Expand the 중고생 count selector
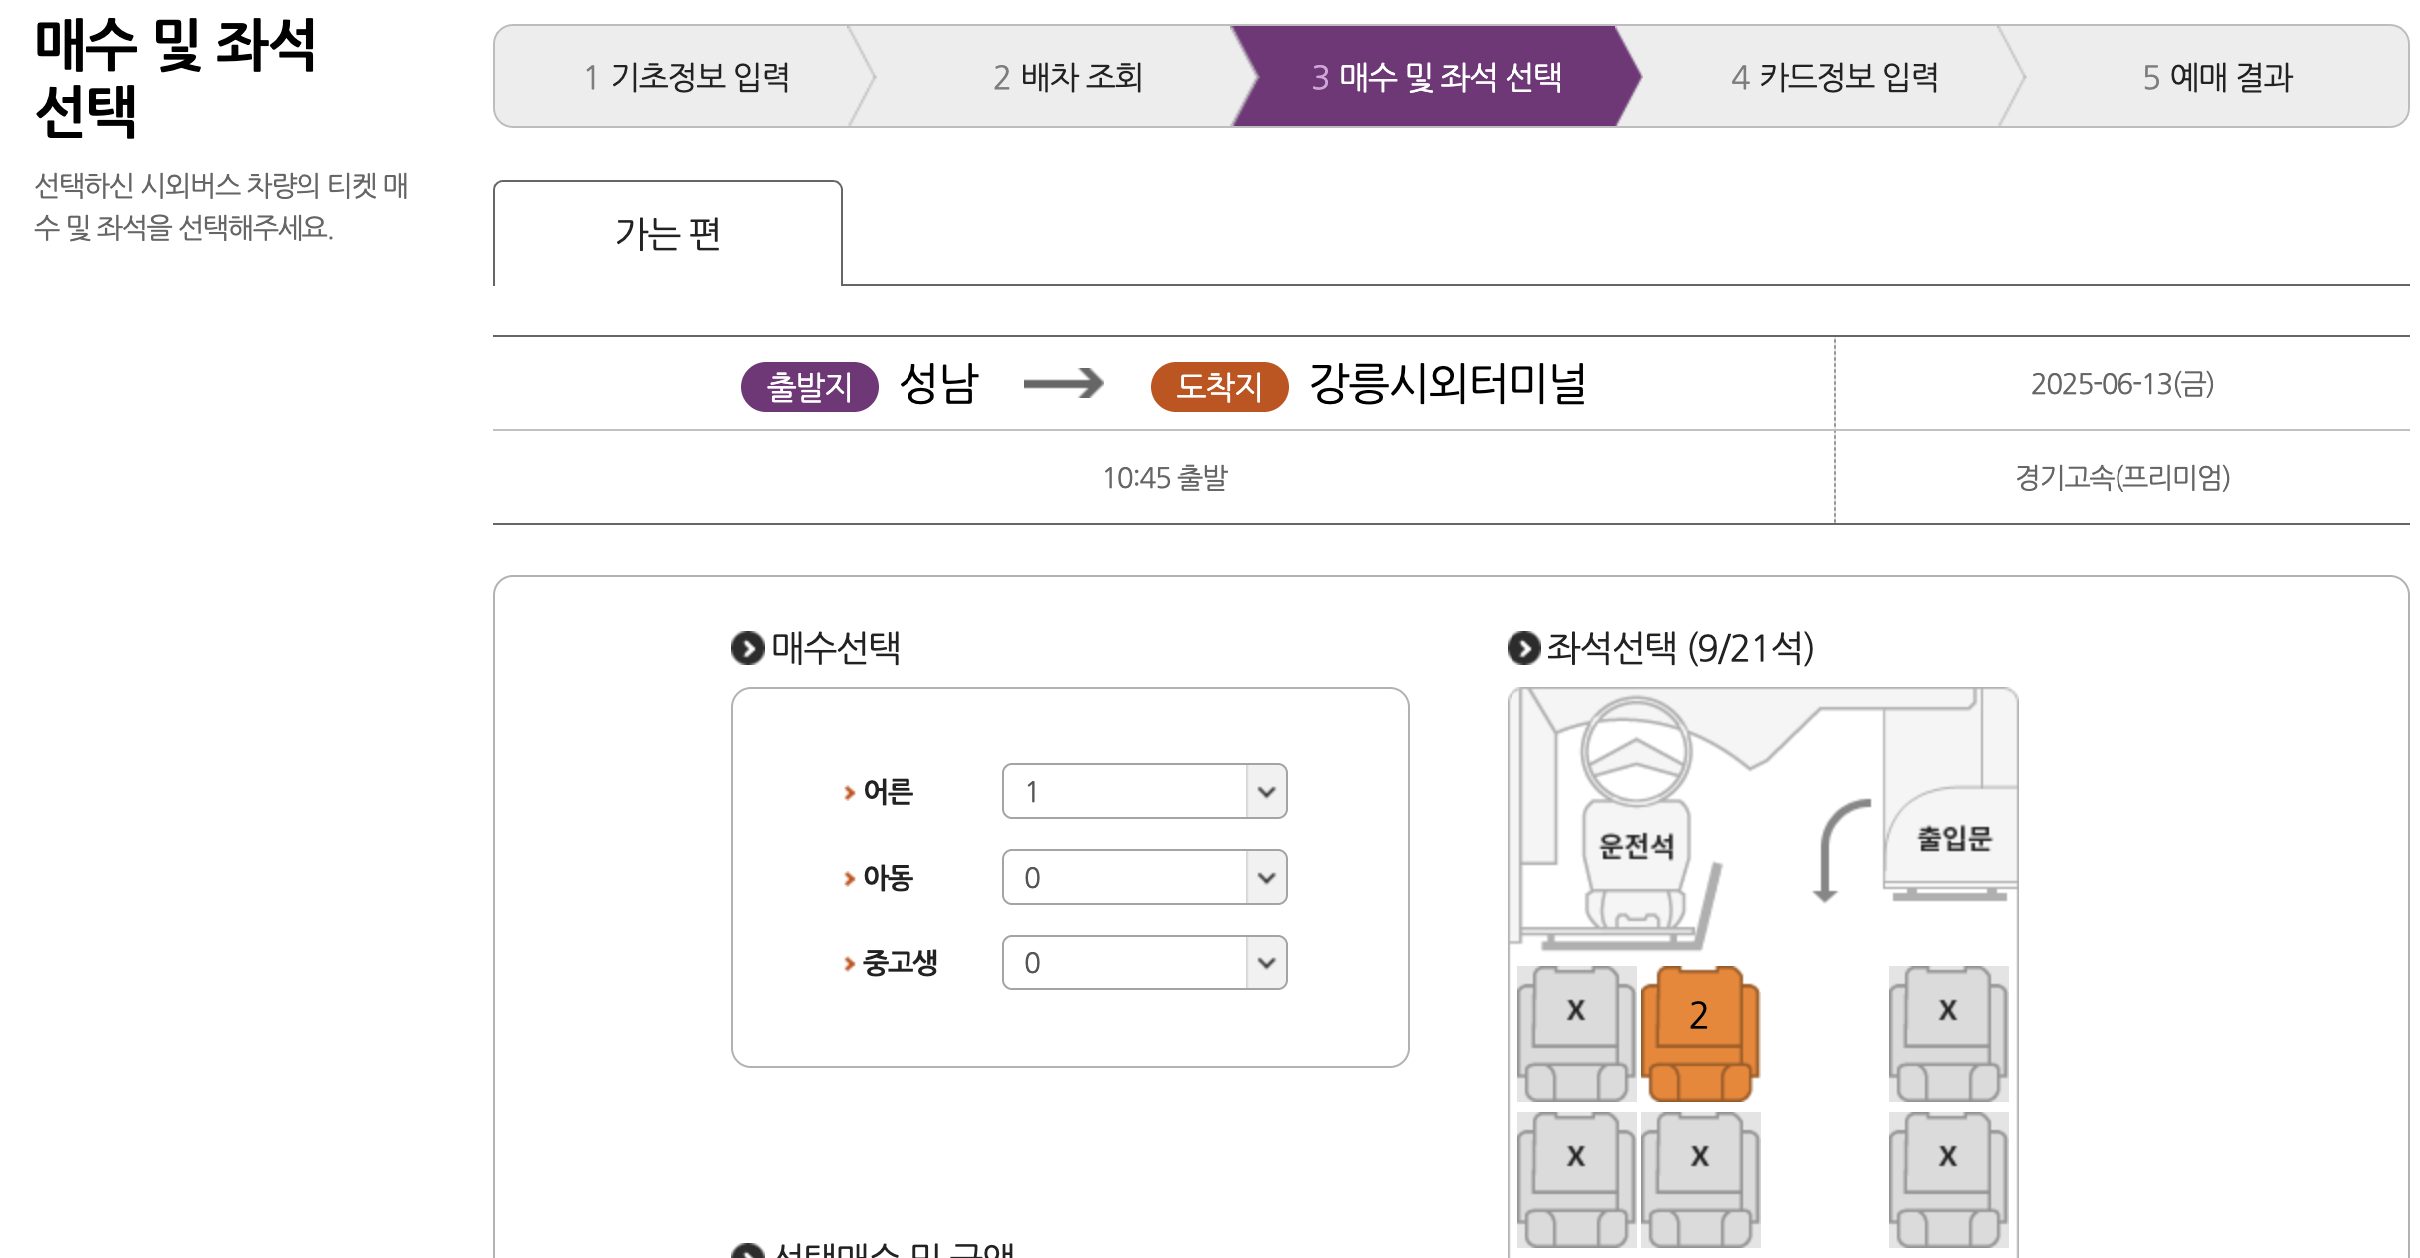Image resolution: width=2420 pixels, height=1258 pixels. click(1143, 961)
